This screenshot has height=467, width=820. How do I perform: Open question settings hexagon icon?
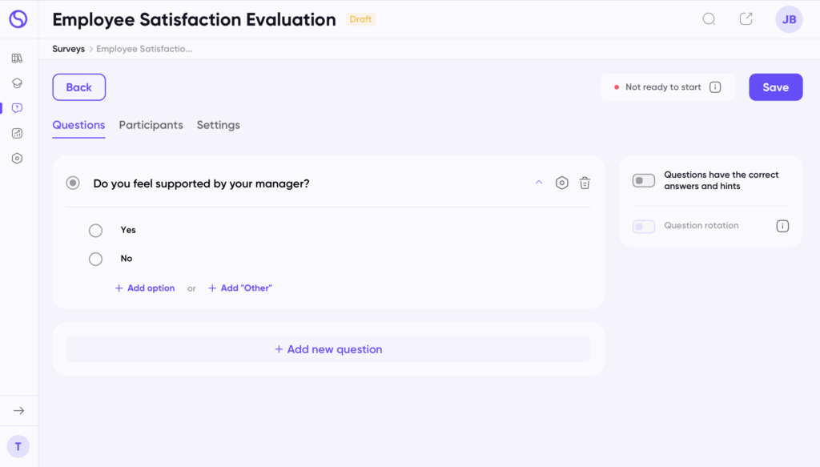(562, 183)
